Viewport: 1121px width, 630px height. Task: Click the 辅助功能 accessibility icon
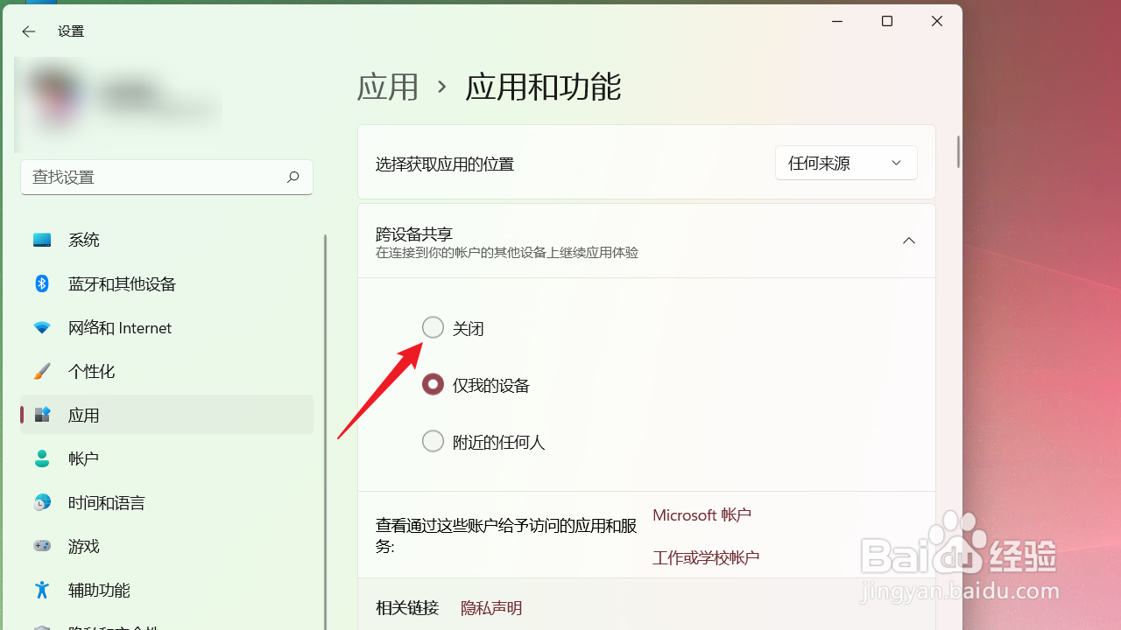42,589
